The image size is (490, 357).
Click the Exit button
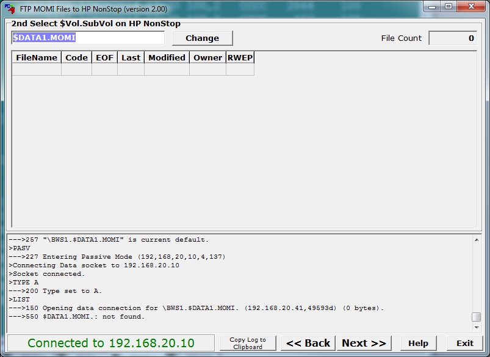[465, 343]
